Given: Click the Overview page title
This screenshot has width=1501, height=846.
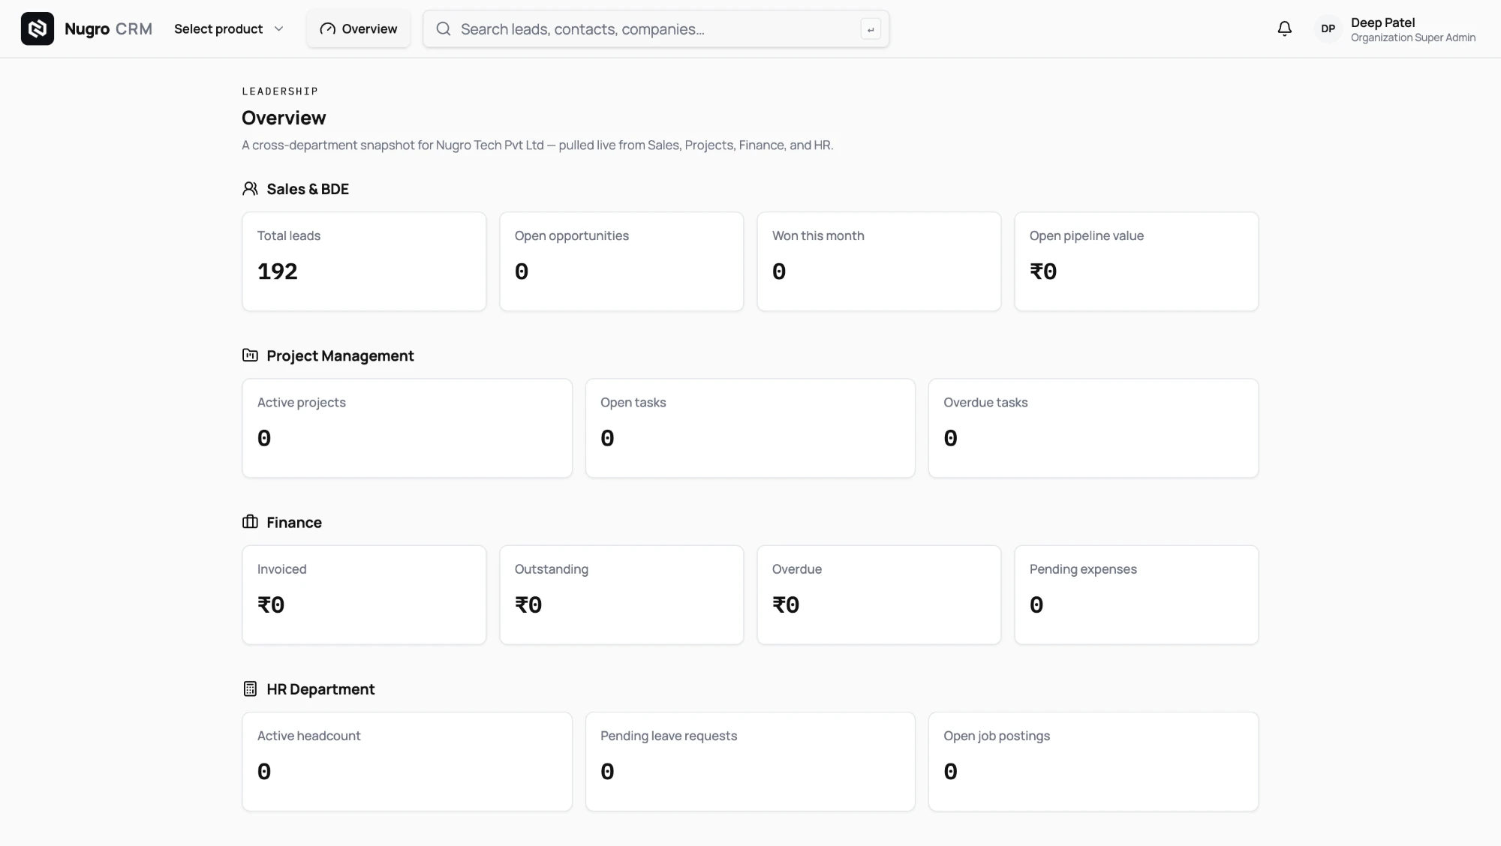Looking at the screenshot, I should (284, 118).
